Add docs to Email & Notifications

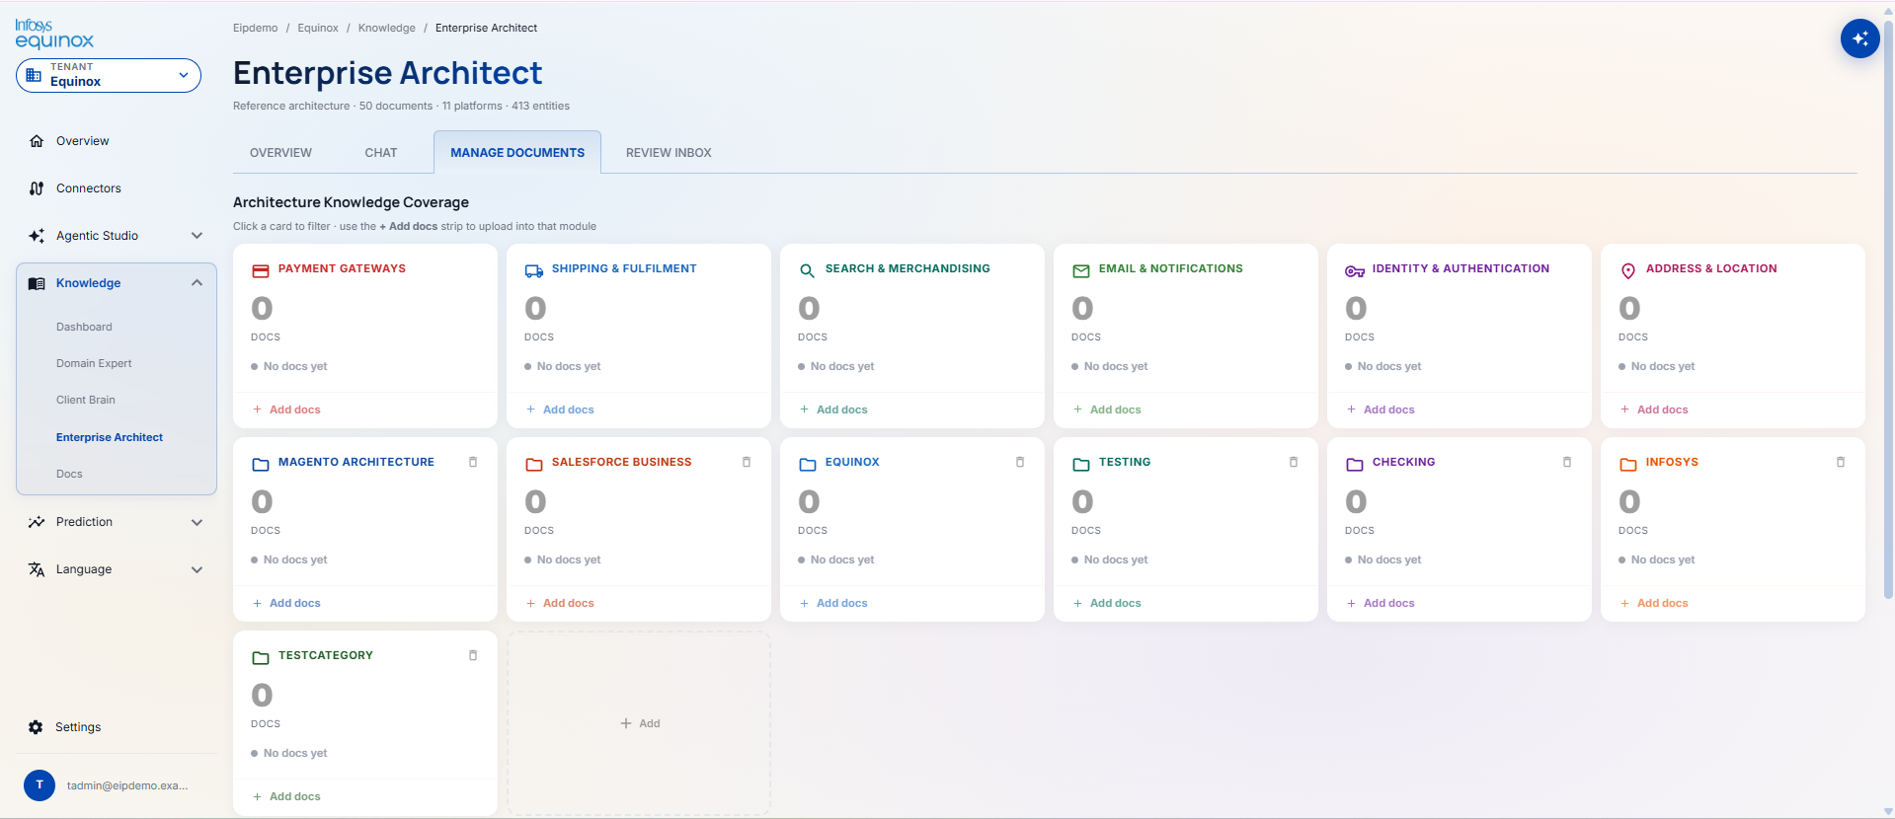[1107, 409]
